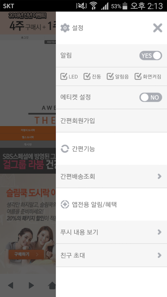The width and height of the screenshot is (167, 297).
Task: Tap the home icon in the bottom bar
Action: click(52, 285)
